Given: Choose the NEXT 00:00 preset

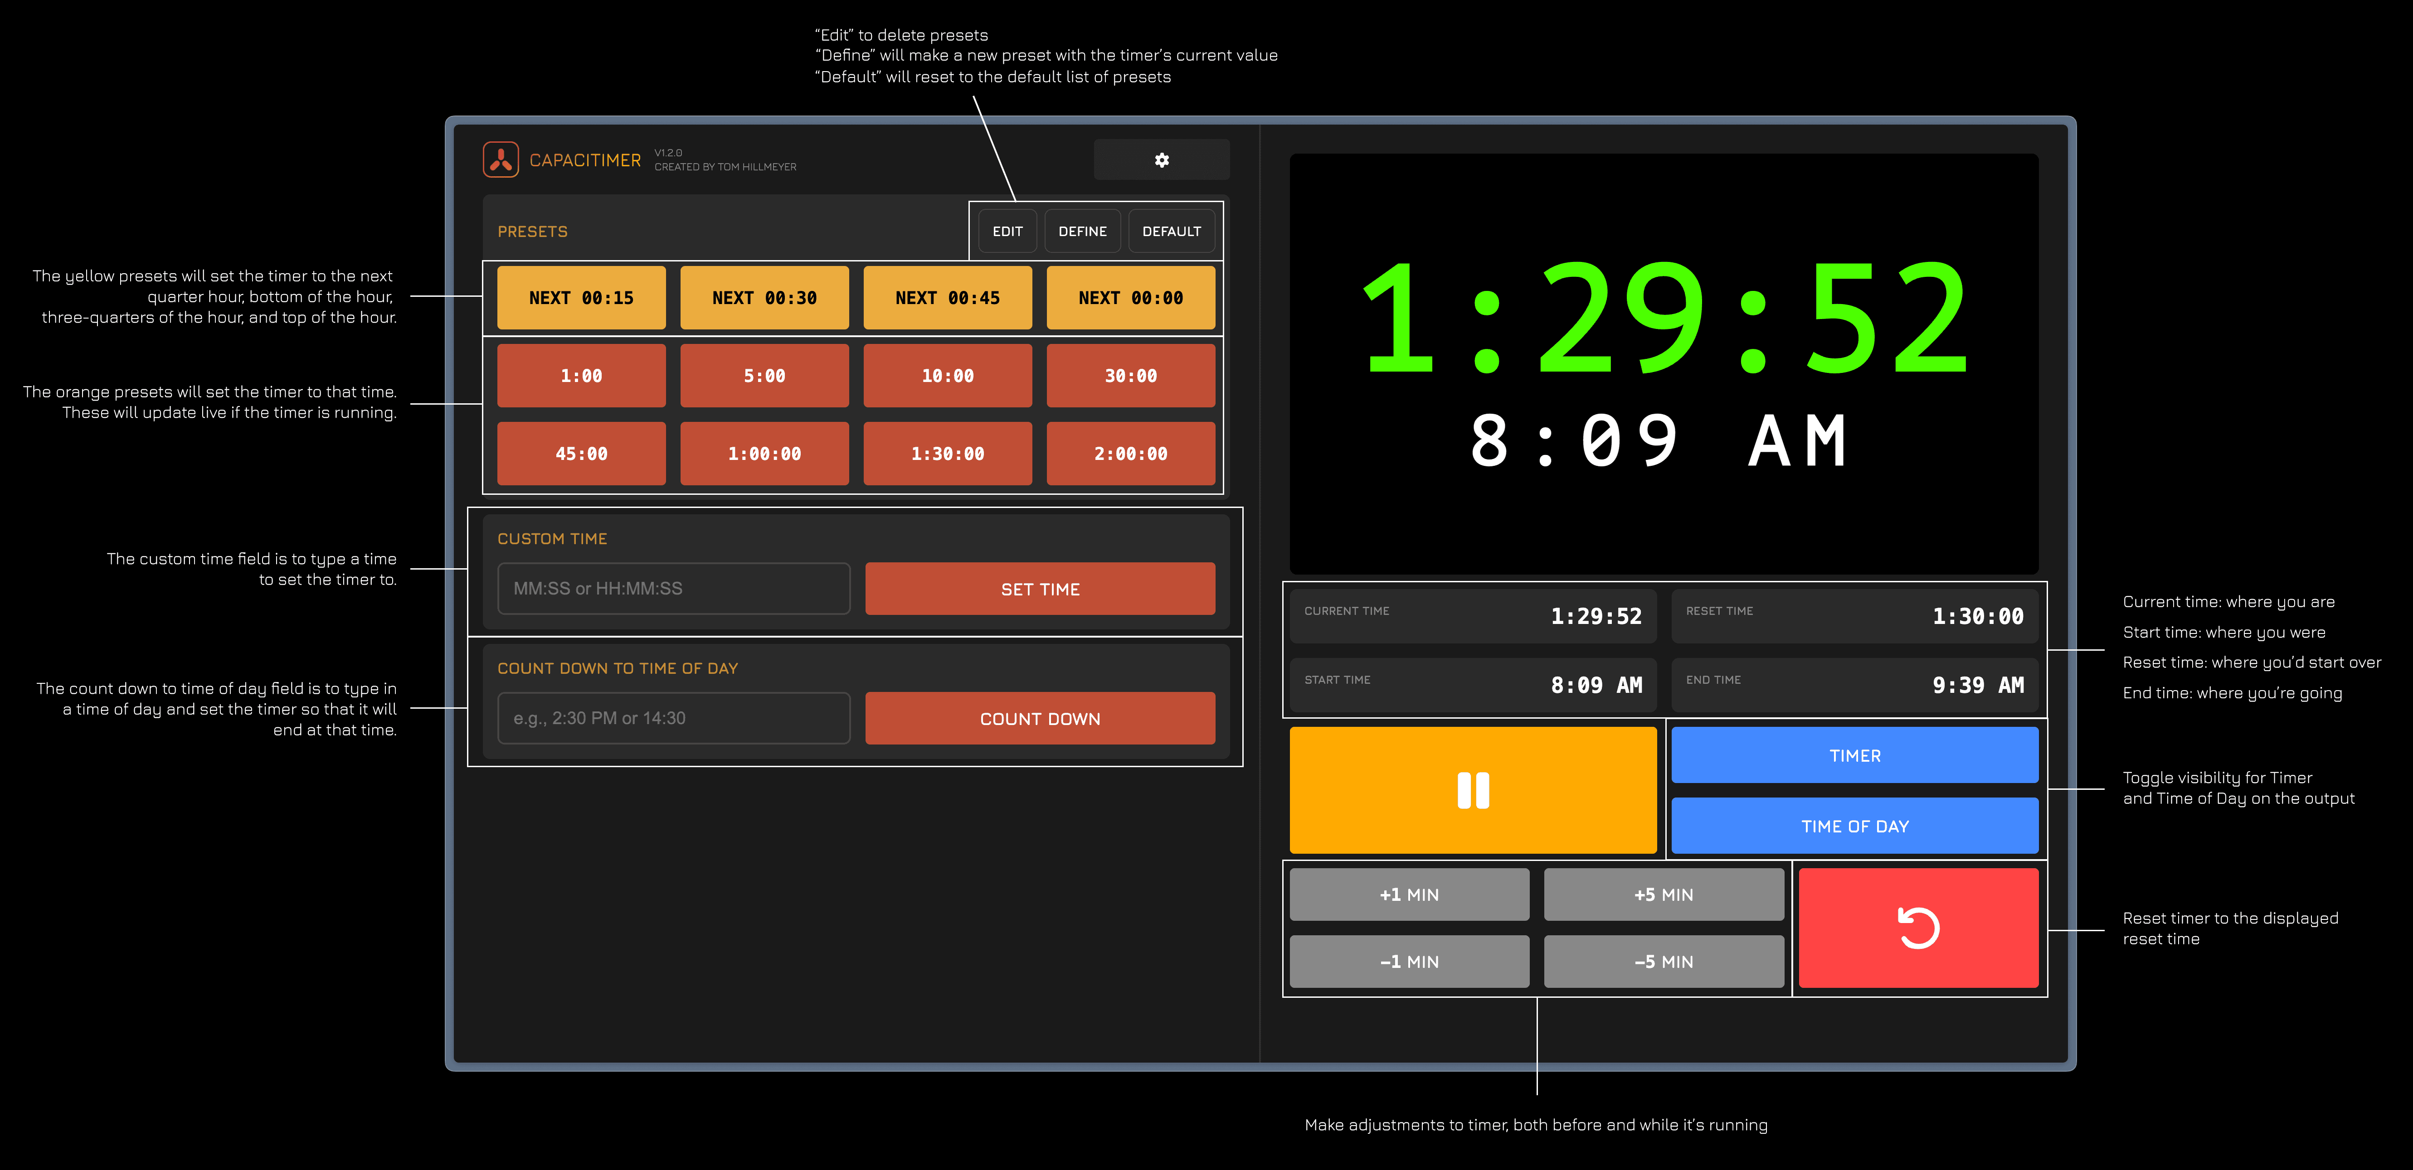Looking at the screenshot, I should [x=1130, y=298].
